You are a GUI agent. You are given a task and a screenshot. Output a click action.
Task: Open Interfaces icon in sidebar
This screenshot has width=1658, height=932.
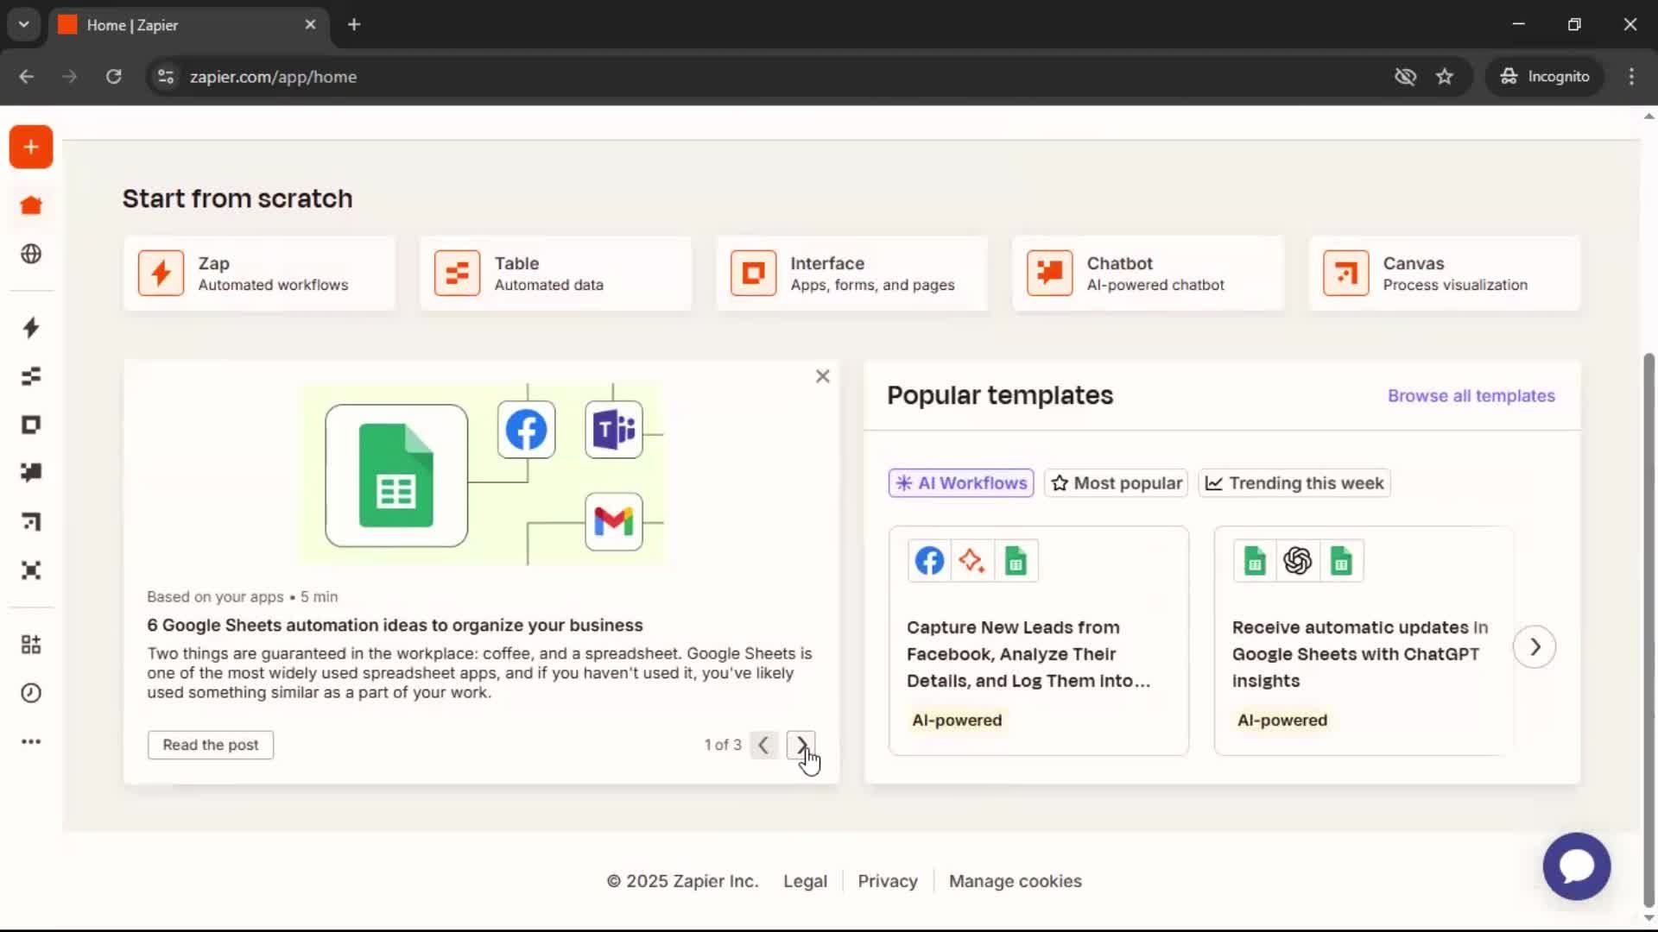(31, 425)
